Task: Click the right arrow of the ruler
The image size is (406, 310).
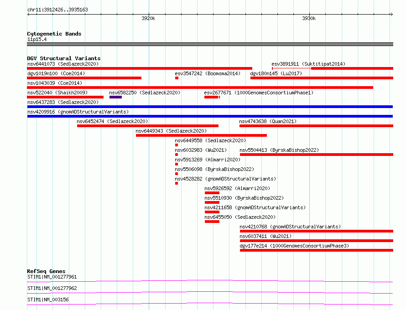Action: tap(391, 14)
